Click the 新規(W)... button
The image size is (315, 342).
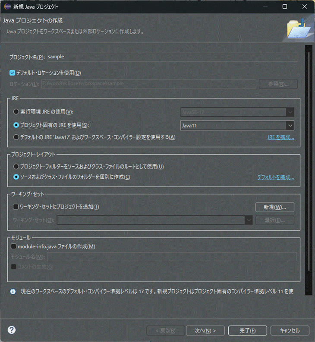(275, 207)
